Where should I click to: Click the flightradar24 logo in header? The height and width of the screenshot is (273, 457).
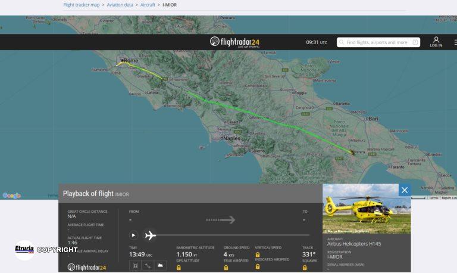[x=234, y=42]
